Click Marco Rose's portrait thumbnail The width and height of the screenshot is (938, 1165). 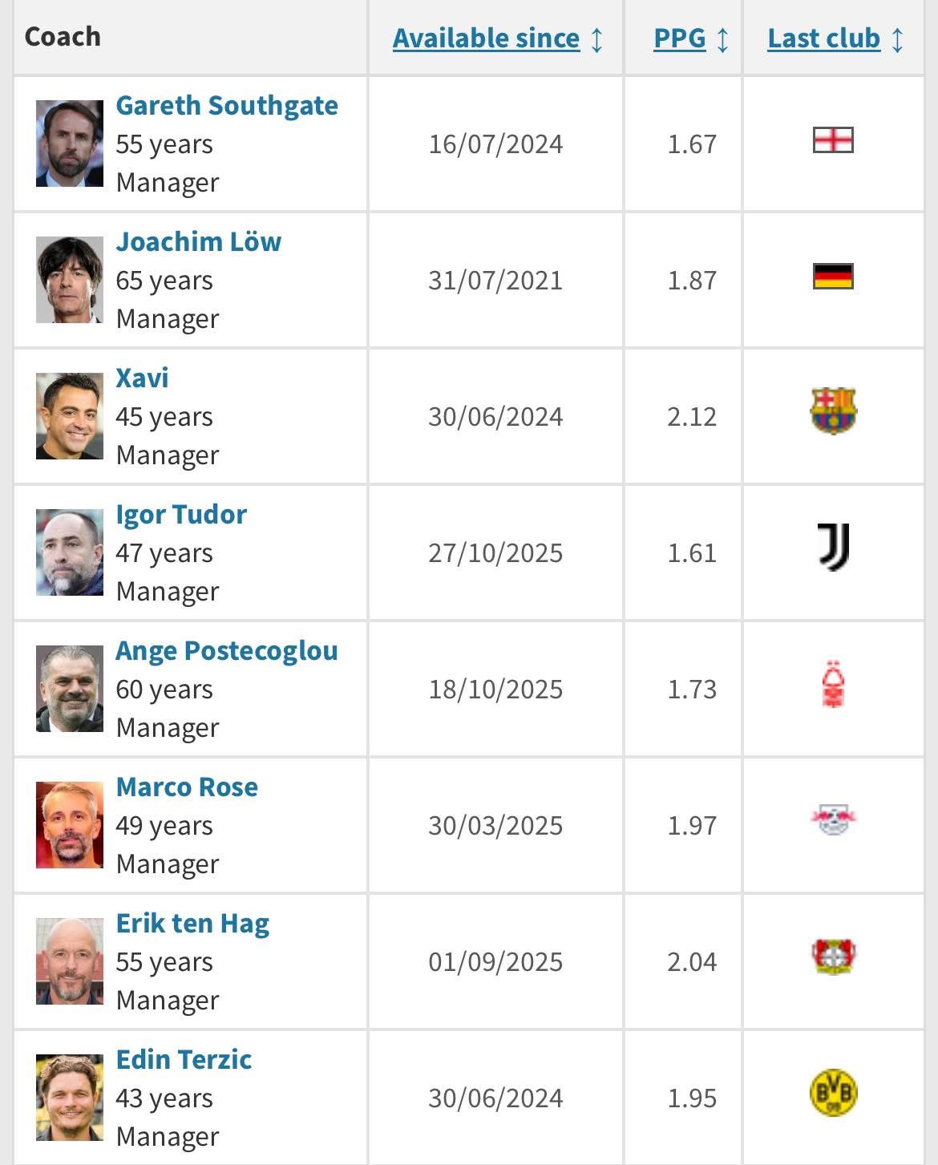(70, 824)
